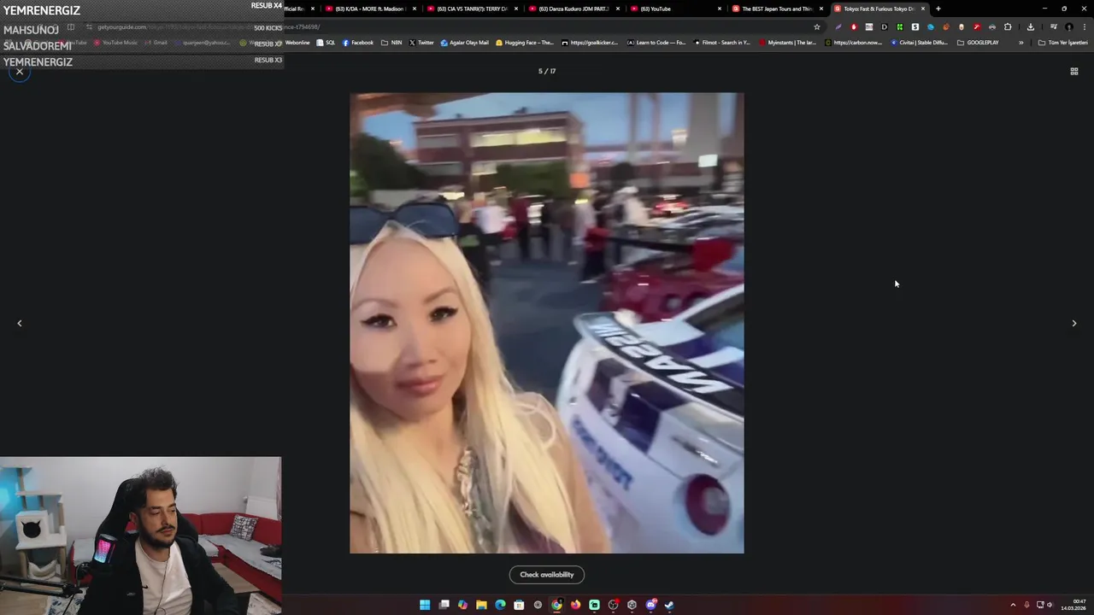Go to the previous gallery photo
The image size is (1094, 615).
[20, 323]
